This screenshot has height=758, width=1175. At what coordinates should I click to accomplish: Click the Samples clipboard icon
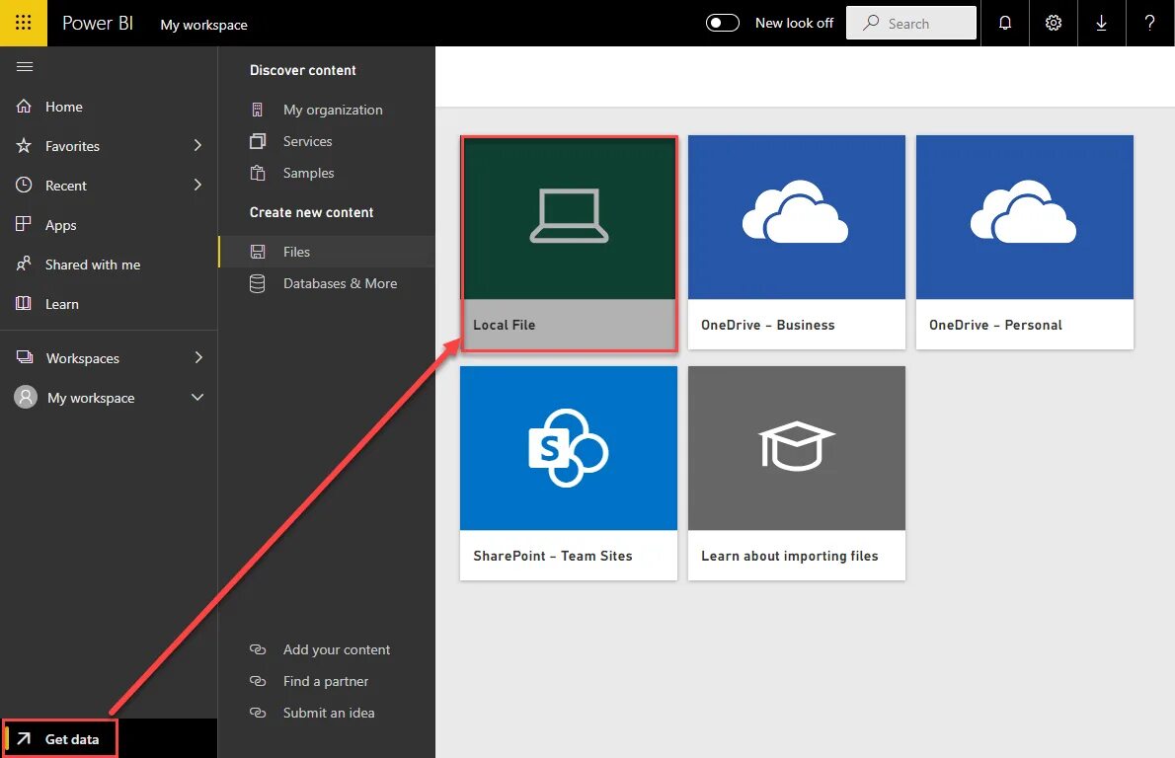click(x=258, y=173)
